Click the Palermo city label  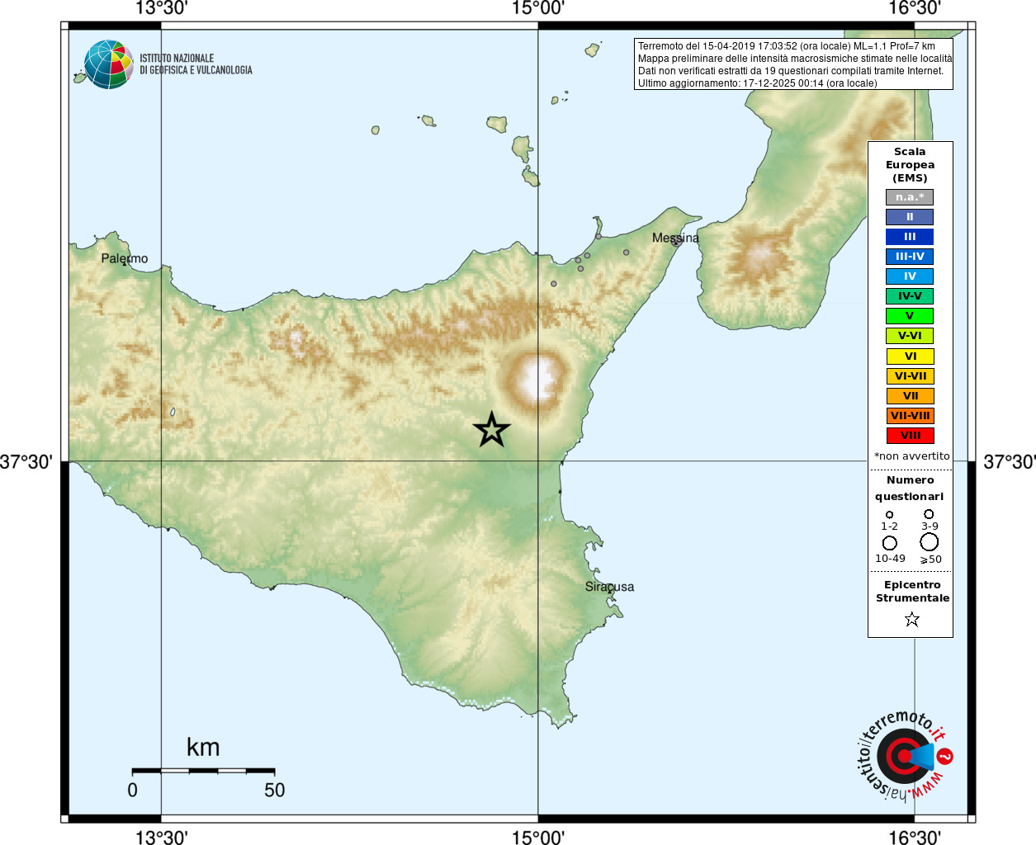[x=125, y=258]
